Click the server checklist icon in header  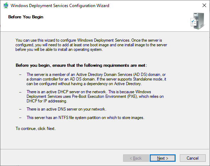coord(198,21)
